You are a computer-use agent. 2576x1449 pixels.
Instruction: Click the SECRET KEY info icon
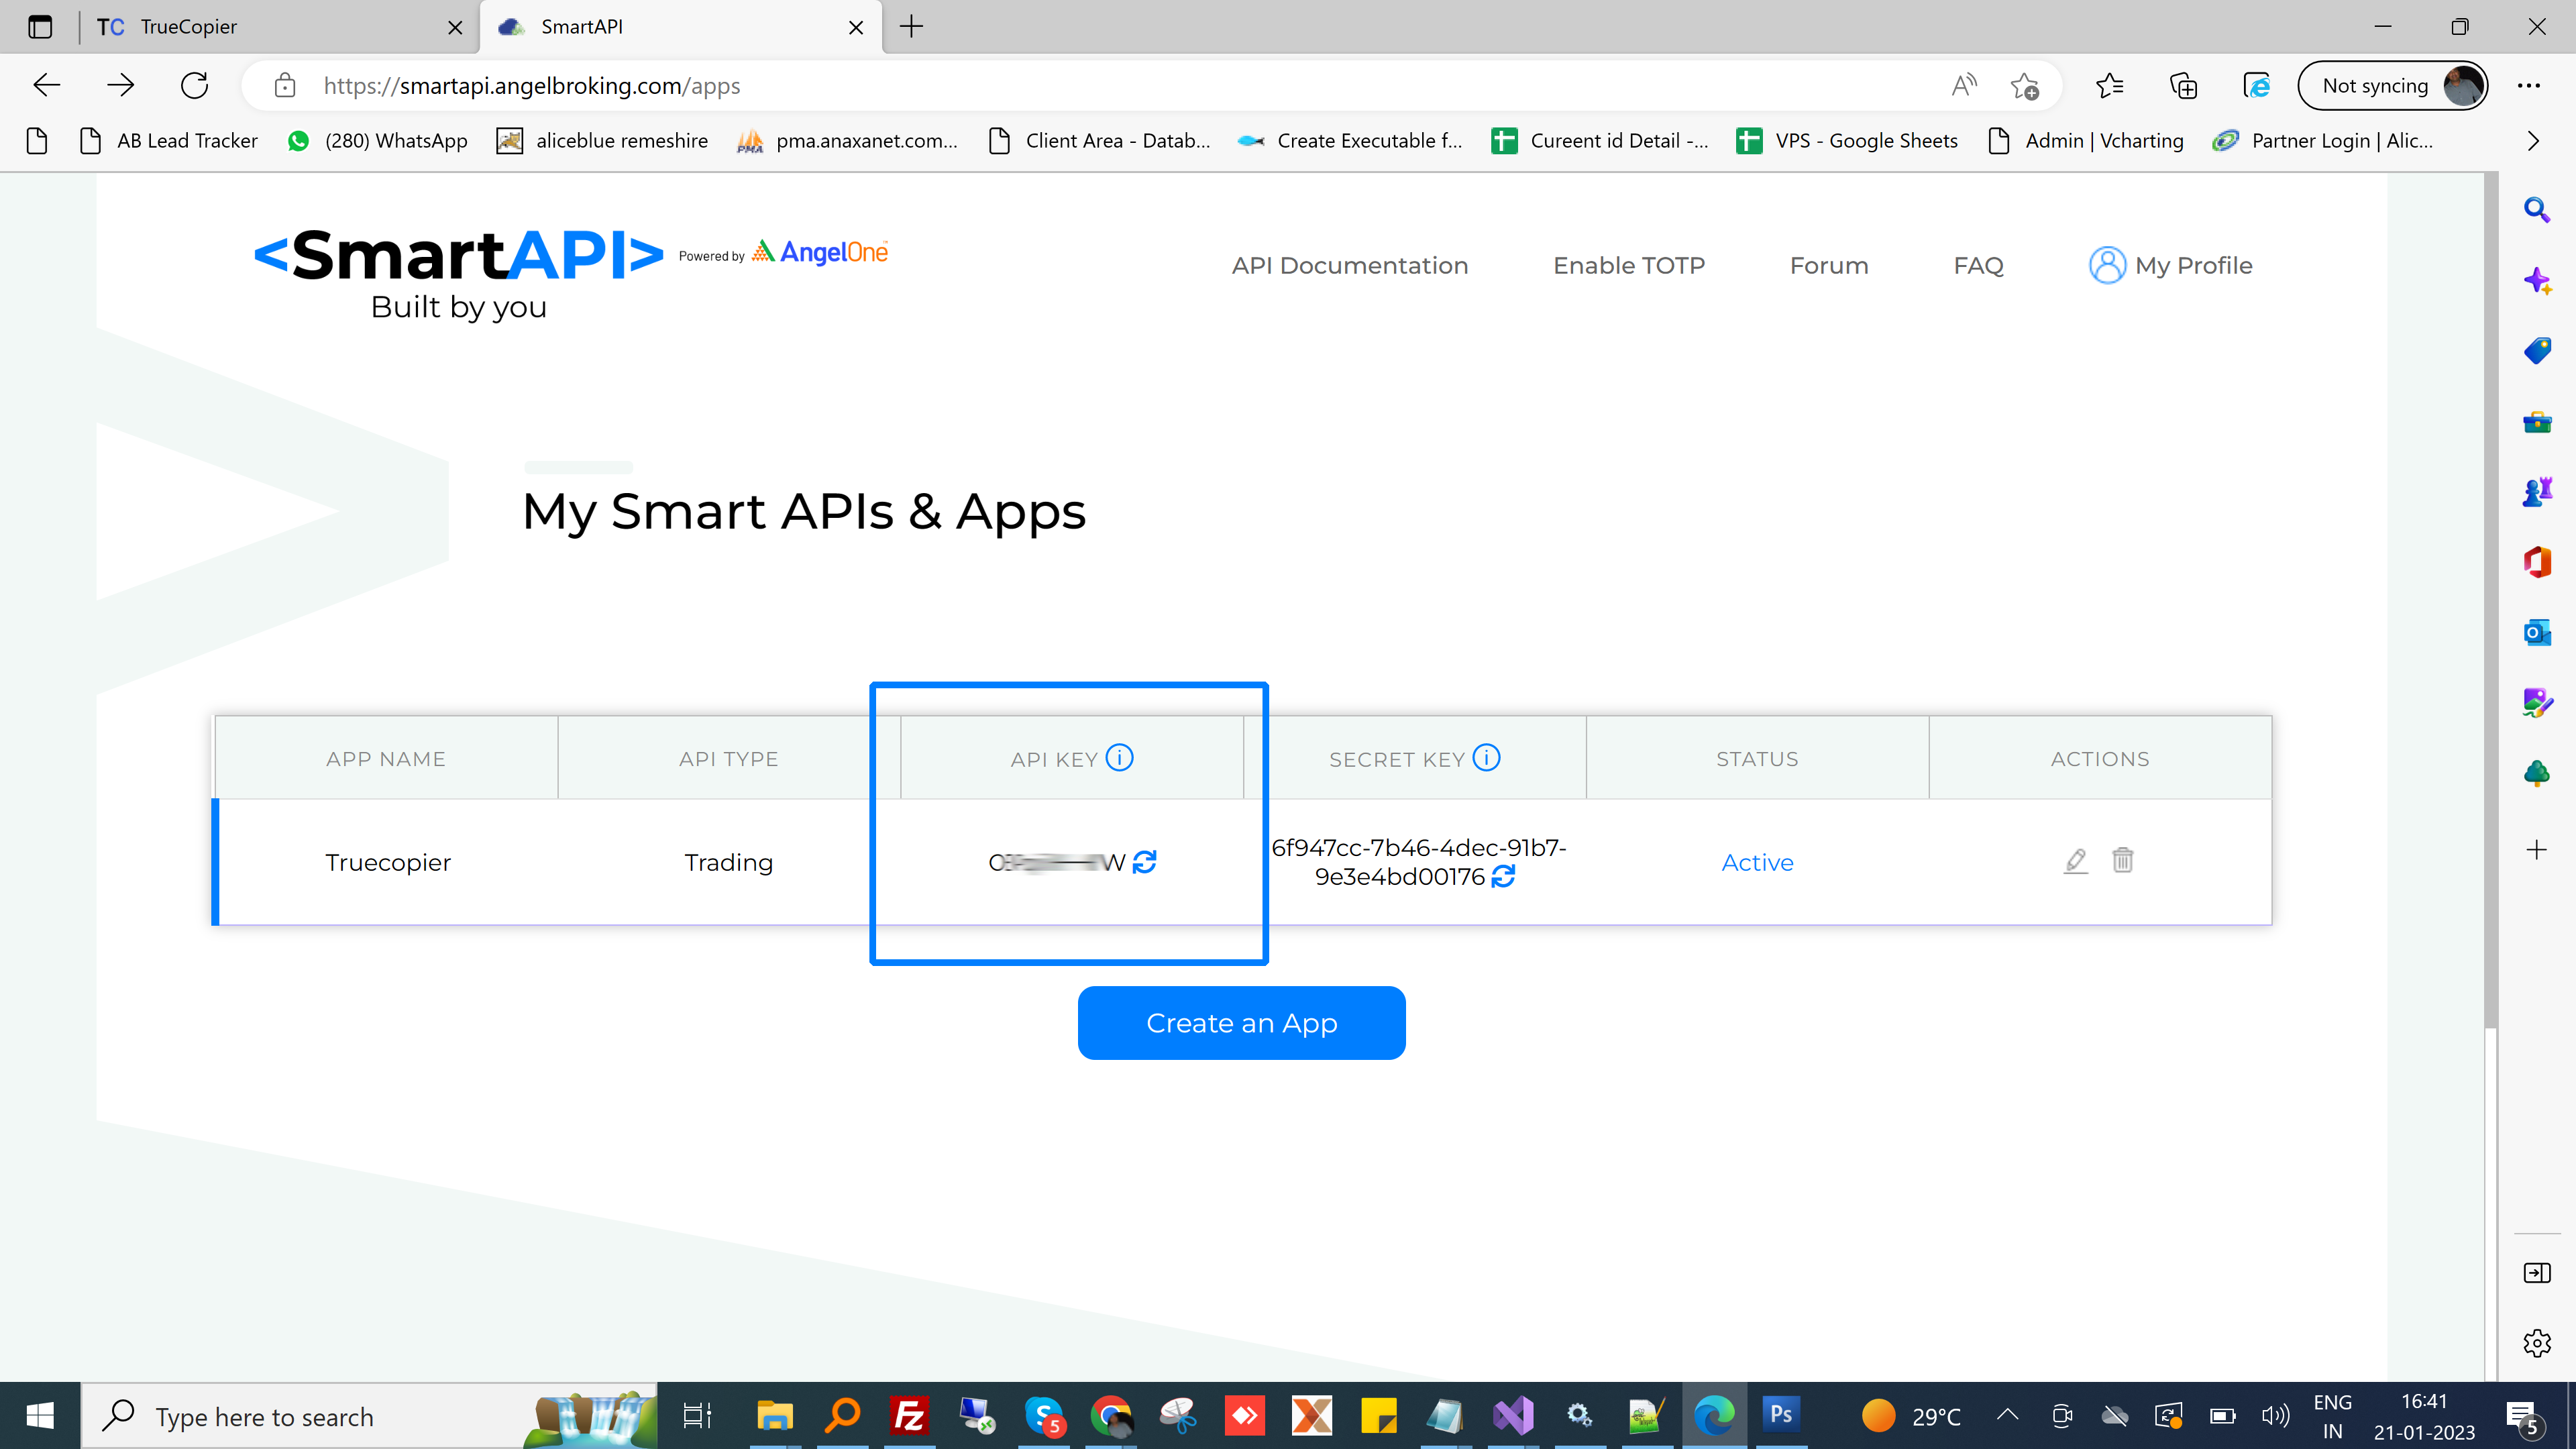point(1486,758)
